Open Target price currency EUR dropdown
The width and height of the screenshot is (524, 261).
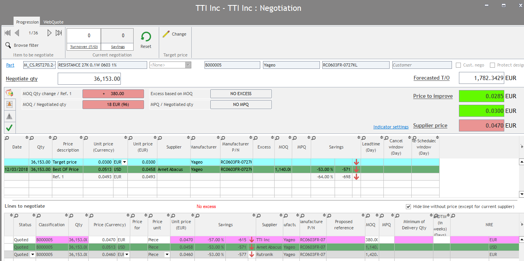click(124, 162)
